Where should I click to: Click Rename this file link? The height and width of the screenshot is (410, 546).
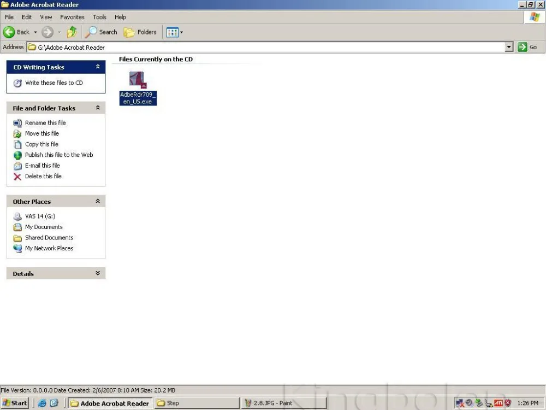point(45,122)
